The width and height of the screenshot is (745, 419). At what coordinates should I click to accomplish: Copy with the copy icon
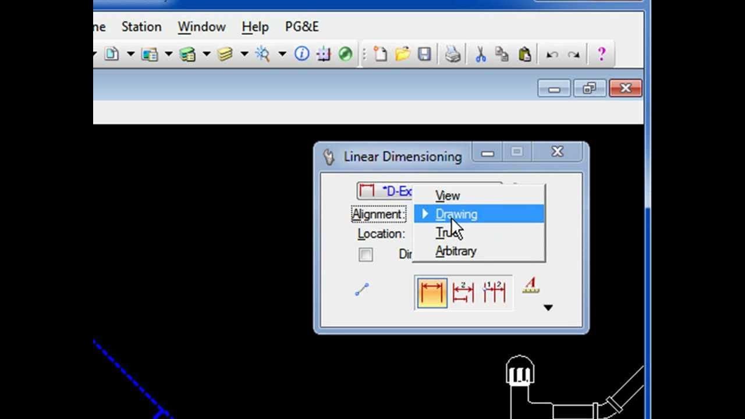[502, 54]
